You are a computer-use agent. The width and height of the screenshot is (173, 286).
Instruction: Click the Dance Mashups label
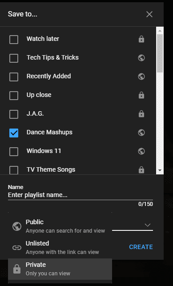click(49, 132)
